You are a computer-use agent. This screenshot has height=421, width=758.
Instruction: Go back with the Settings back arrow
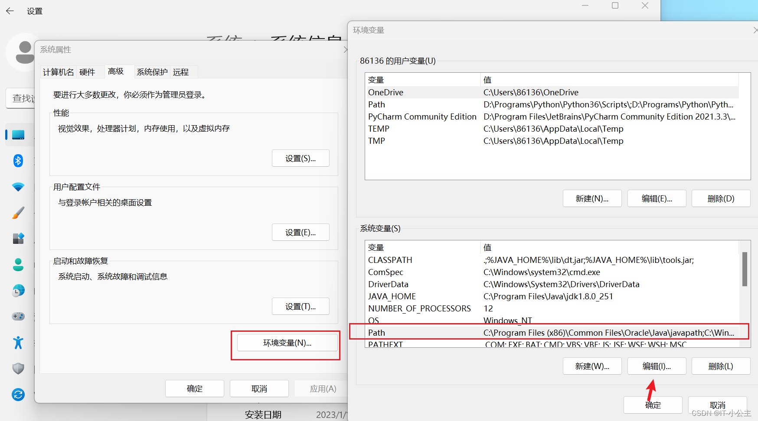click(x=10, y=11)
